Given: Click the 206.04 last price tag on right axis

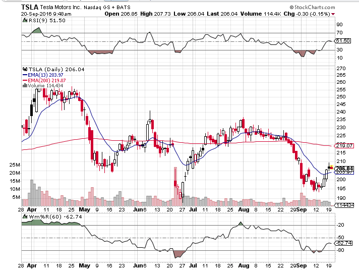Looking at the screenshot, I should pos(344,169).
